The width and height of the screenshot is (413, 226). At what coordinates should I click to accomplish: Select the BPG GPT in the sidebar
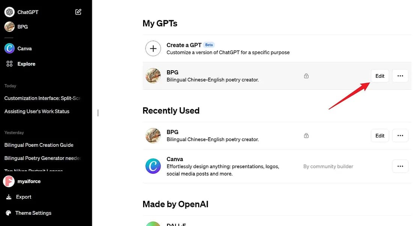point(23,27)
